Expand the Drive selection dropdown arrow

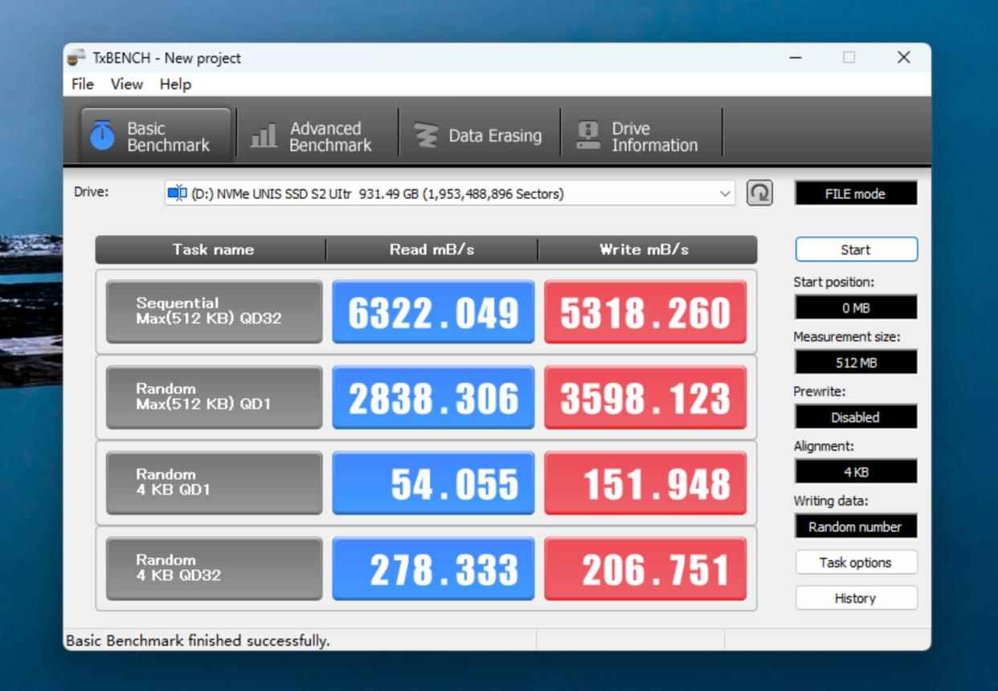coord(725,193)
